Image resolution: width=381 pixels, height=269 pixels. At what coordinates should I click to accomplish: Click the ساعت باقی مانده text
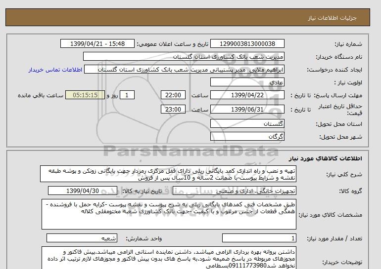point(41,95)
